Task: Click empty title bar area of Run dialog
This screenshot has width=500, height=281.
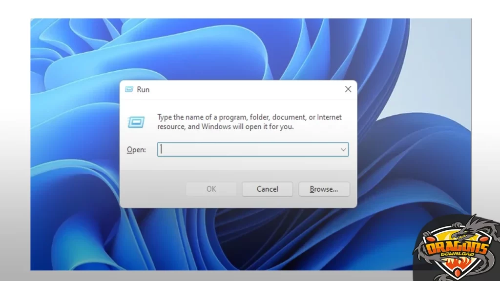Action: (x=244, y=89)
